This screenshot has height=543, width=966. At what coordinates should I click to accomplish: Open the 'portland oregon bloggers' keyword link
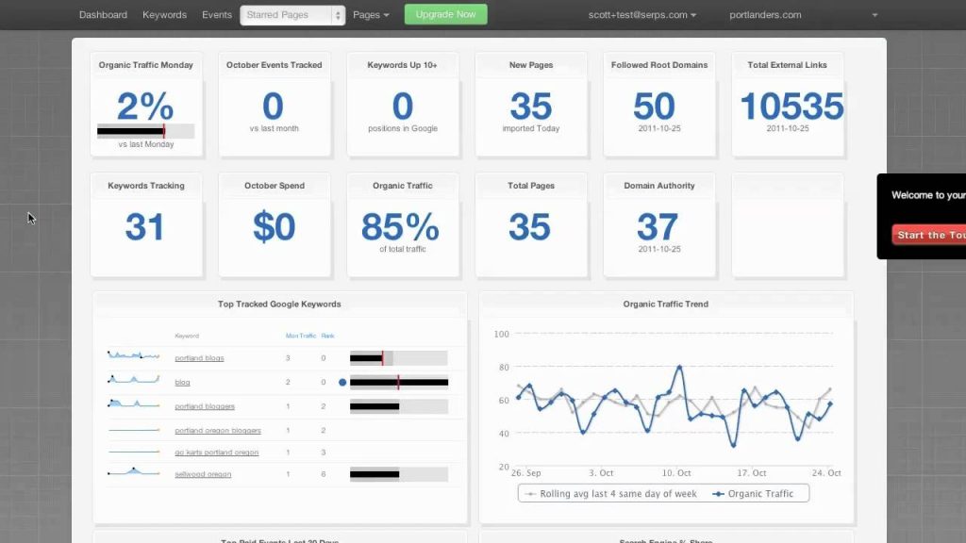(218, 430)
